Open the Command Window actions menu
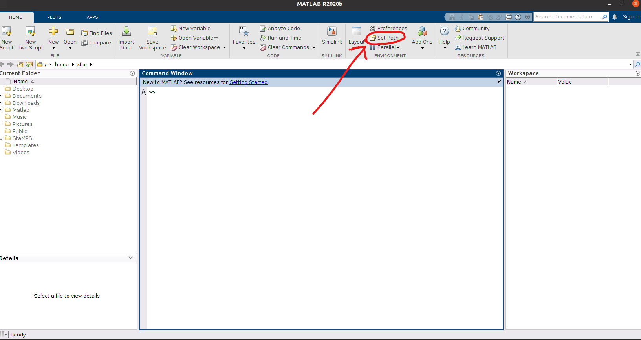The image size is (641, 340). click(498, 73)
